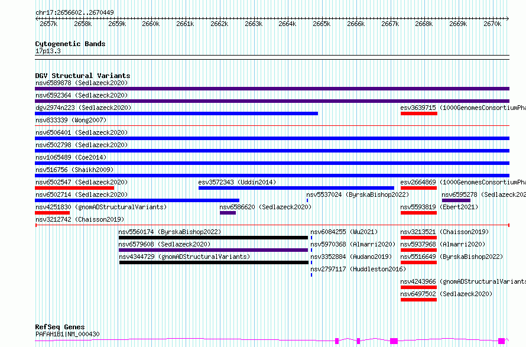Screen dimensions: 526x347
Task: Select nsv5970368 (Almarri2020) label
Action: [353, 244]
